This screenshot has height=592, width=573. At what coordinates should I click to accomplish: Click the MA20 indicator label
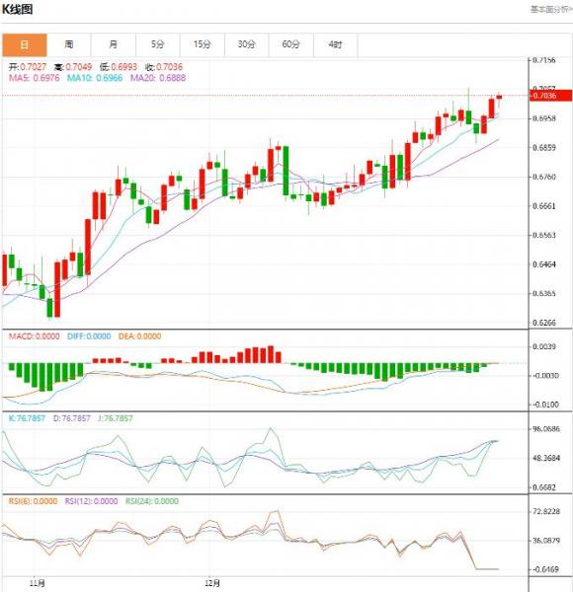point(158,78)
